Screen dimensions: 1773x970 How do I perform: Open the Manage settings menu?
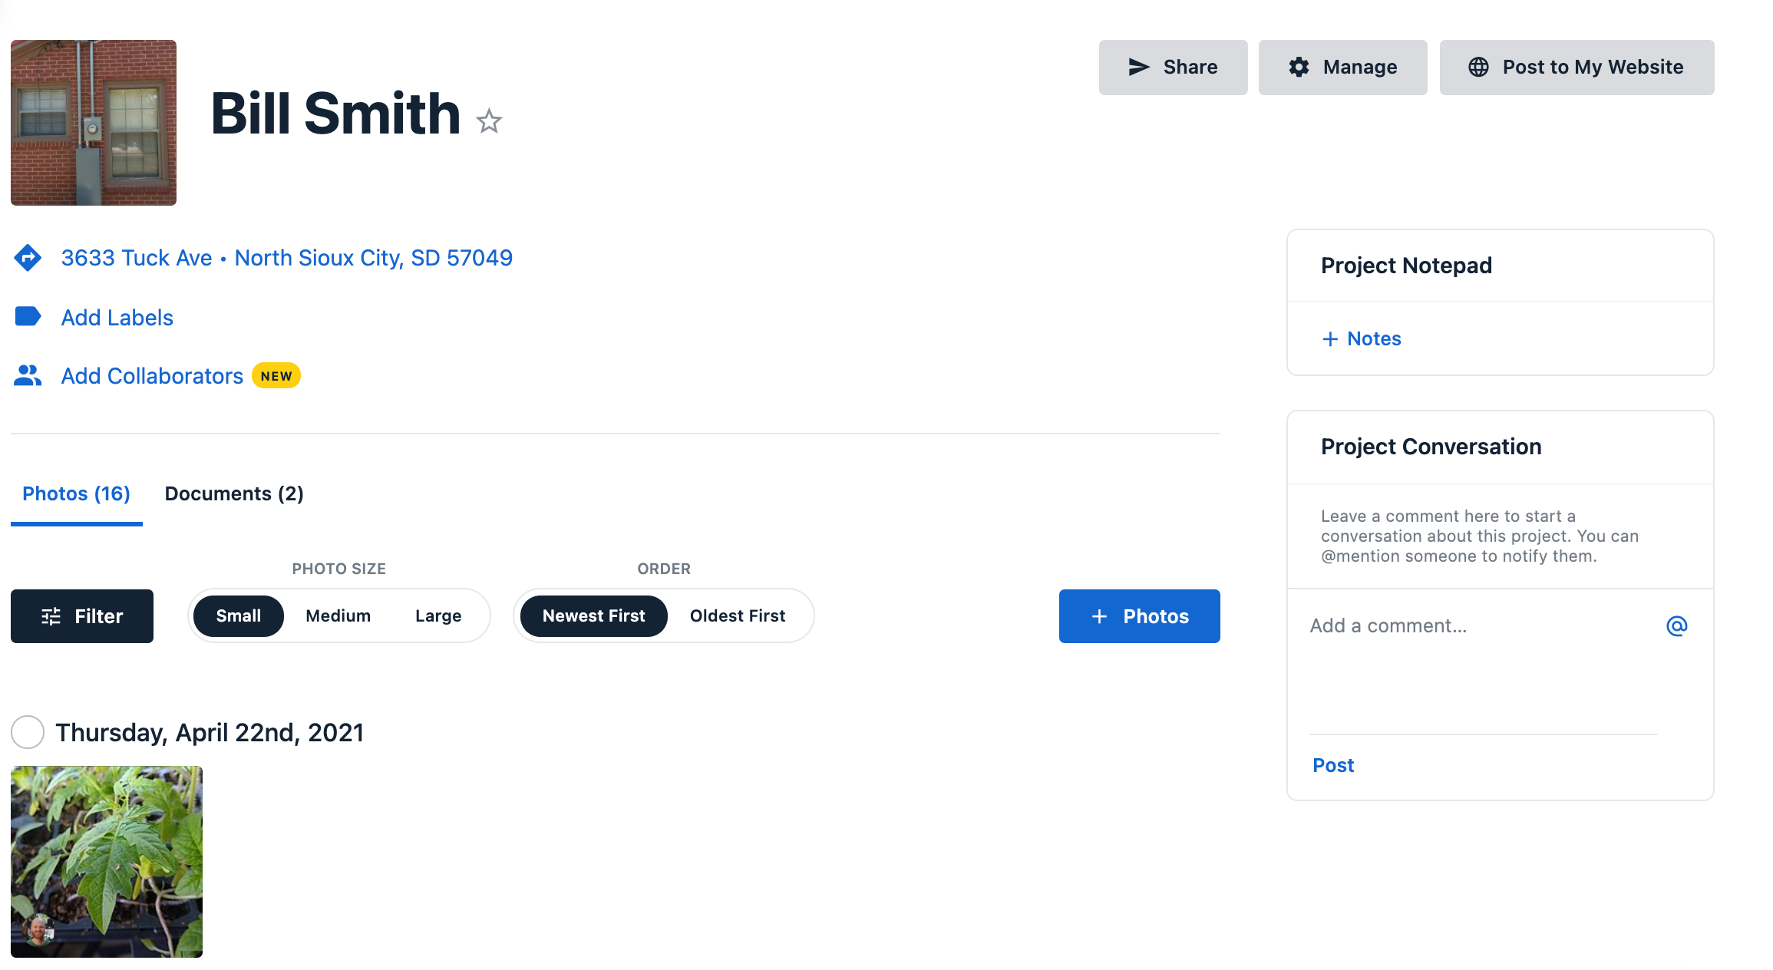click(1342, 68)
